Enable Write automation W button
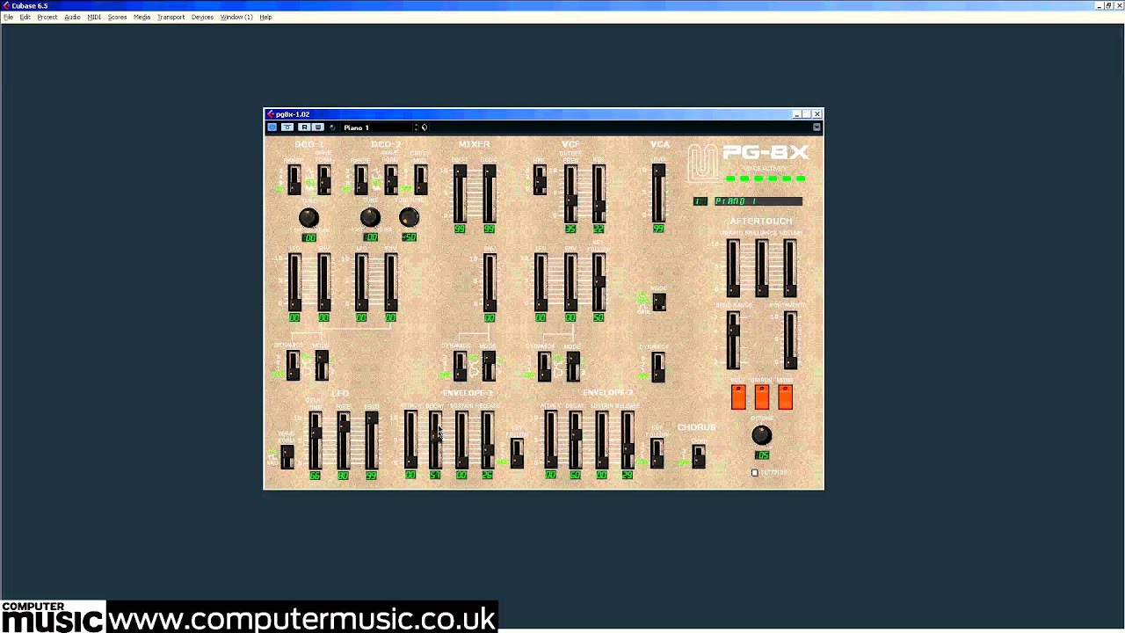 (x=317, y=127)
